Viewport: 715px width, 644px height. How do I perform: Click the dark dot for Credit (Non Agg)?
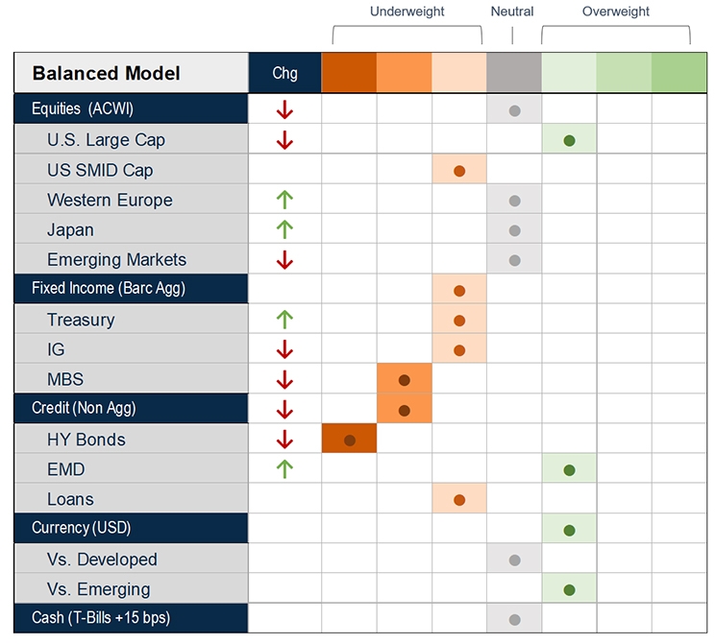click(x=404, y=411)
